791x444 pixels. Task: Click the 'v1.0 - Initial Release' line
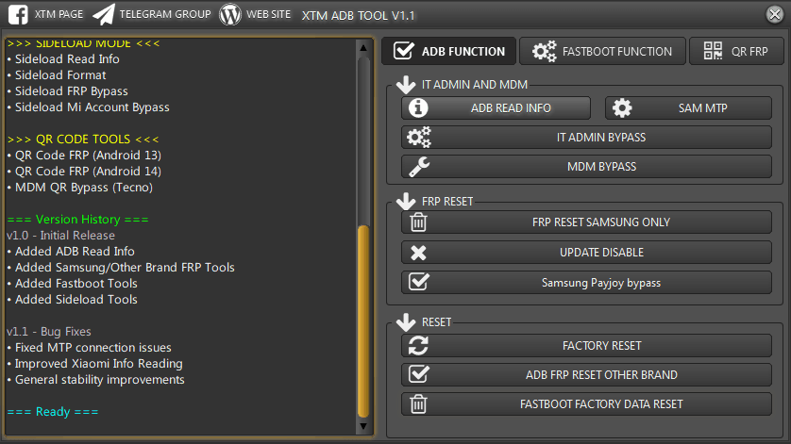coord(60,236)
